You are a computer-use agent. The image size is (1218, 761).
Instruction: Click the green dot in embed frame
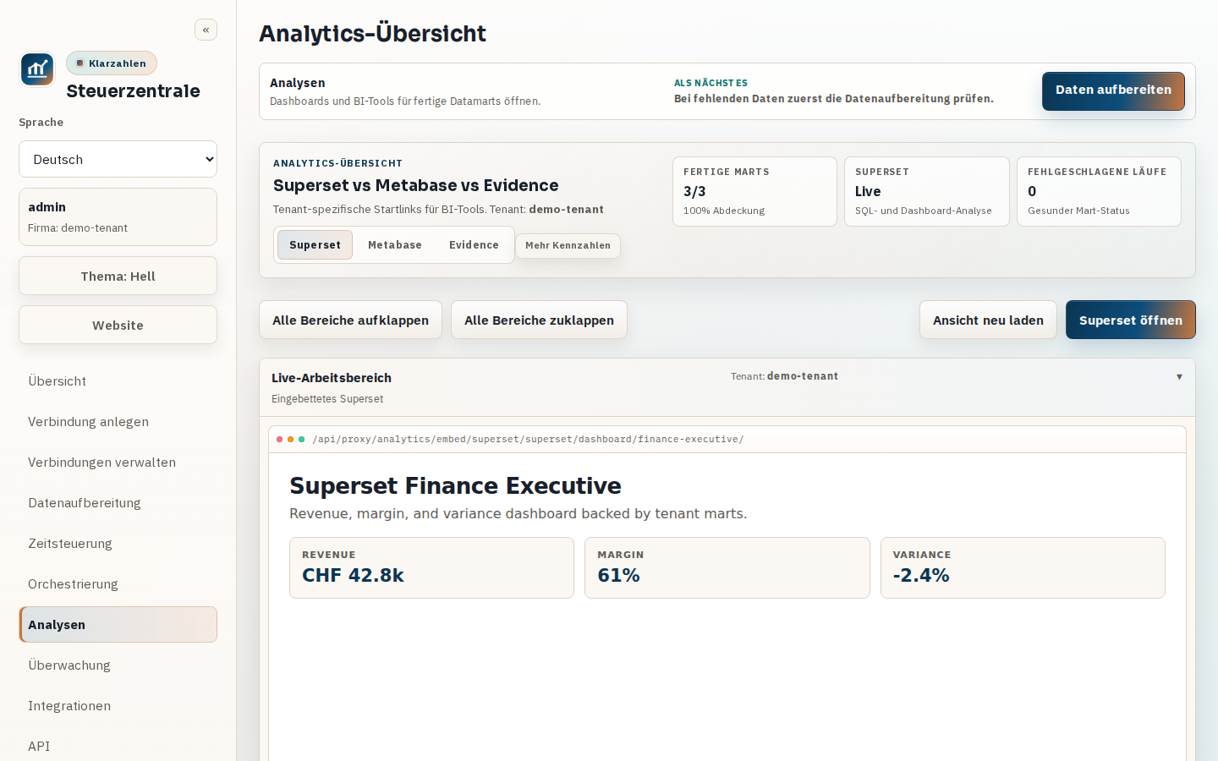(x=302, y=439)
